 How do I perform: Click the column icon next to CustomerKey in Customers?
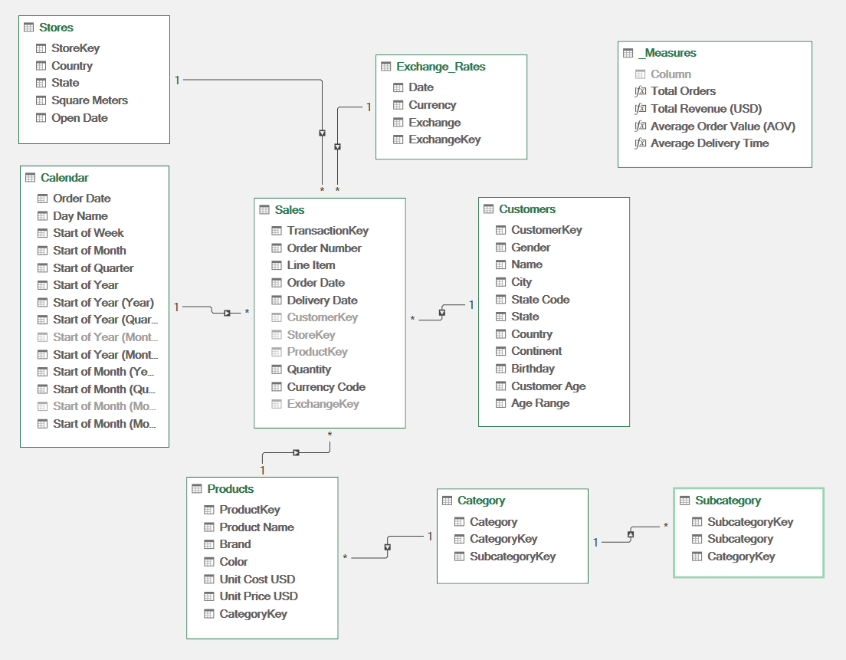pos(501,229)
